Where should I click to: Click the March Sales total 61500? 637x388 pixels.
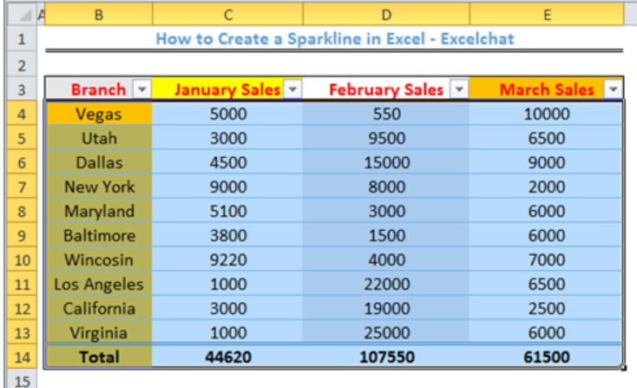click(x=547, y=357)
